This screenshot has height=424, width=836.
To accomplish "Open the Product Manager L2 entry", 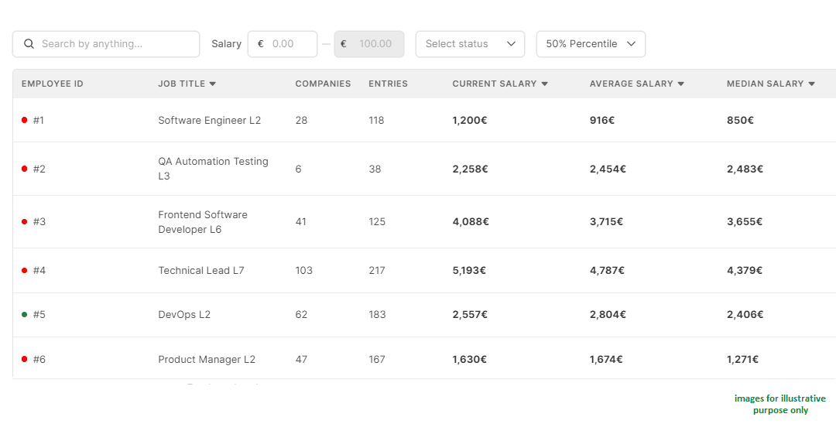I will tap(207, 359).
